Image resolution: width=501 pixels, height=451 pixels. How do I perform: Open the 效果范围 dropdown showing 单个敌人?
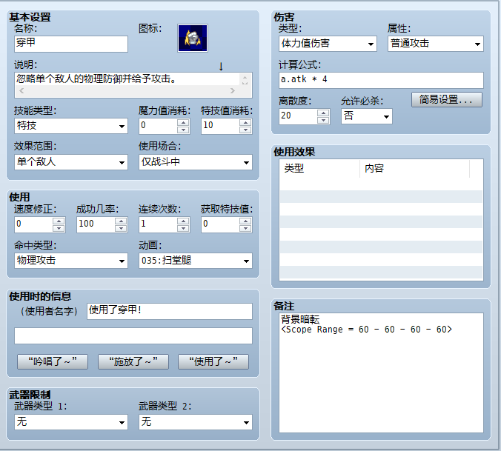pos(71,162)
